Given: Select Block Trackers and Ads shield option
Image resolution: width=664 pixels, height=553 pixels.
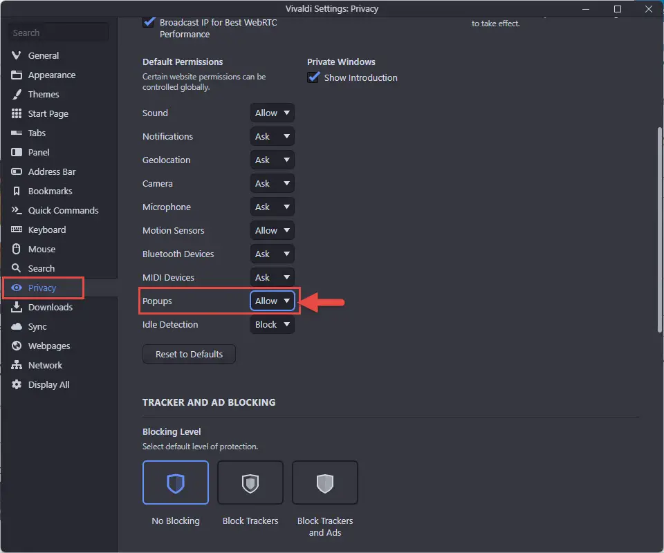Looking at the screenshot, I should (325, 482).
